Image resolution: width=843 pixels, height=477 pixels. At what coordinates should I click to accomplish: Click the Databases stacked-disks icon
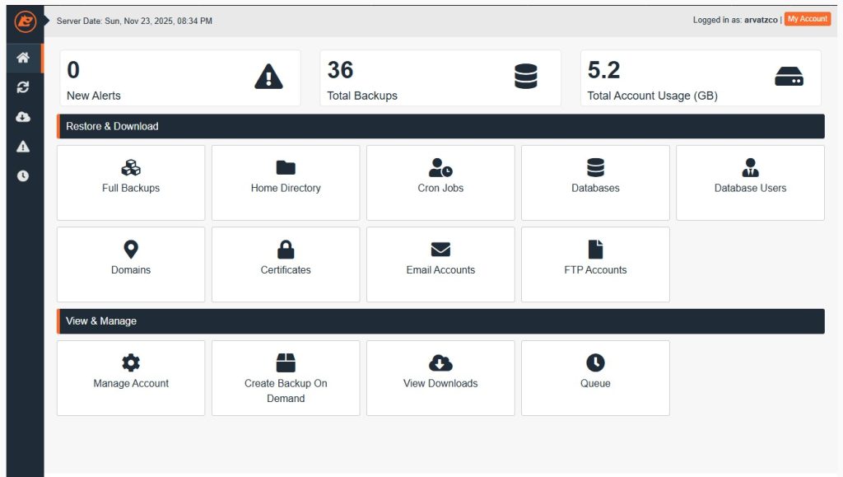[594, 169]
